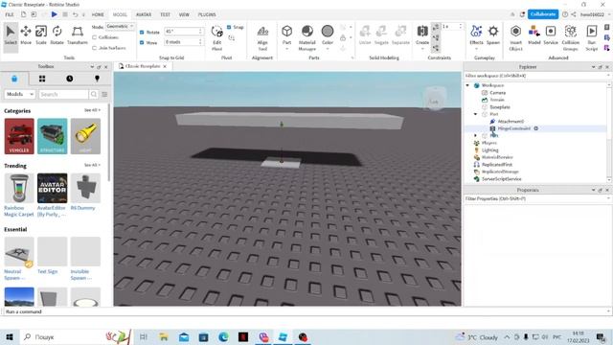613x345 pixels.
Task: Open the Effects gallery
Action: [476, 35]
